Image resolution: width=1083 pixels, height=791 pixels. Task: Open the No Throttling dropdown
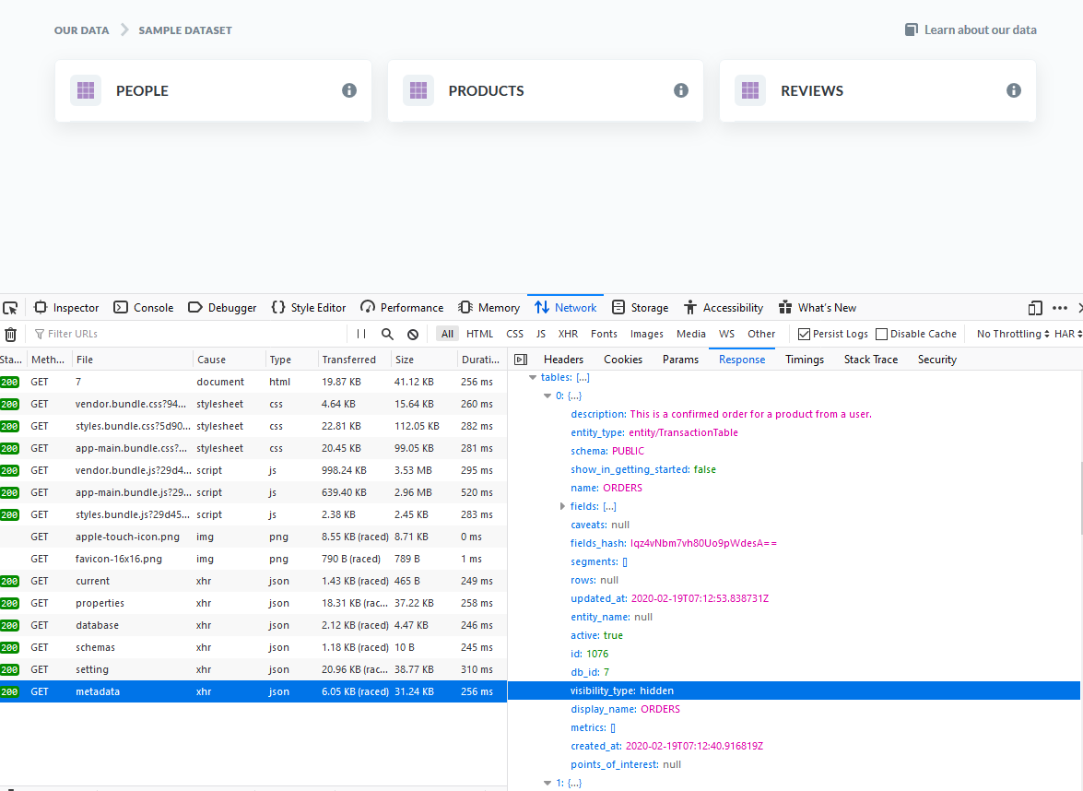(x=1012, y=334)
